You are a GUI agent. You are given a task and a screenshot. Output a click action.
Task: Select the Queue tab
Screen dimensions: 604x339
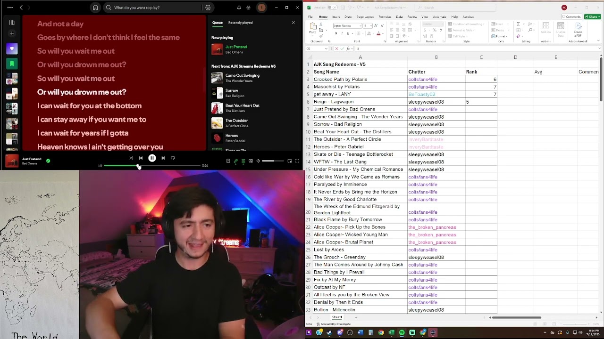[x=217, y=23]
